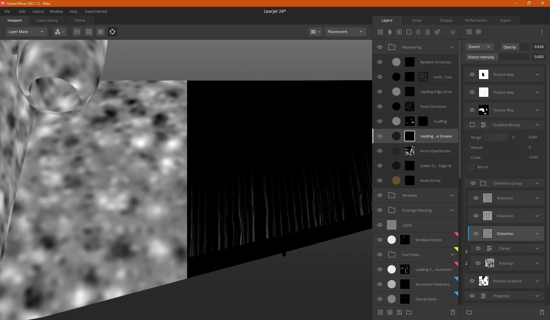Toggle the grid overlay icon in the viewport toolbar
Viewport: 550px width, 320px height.
(101, 32)
